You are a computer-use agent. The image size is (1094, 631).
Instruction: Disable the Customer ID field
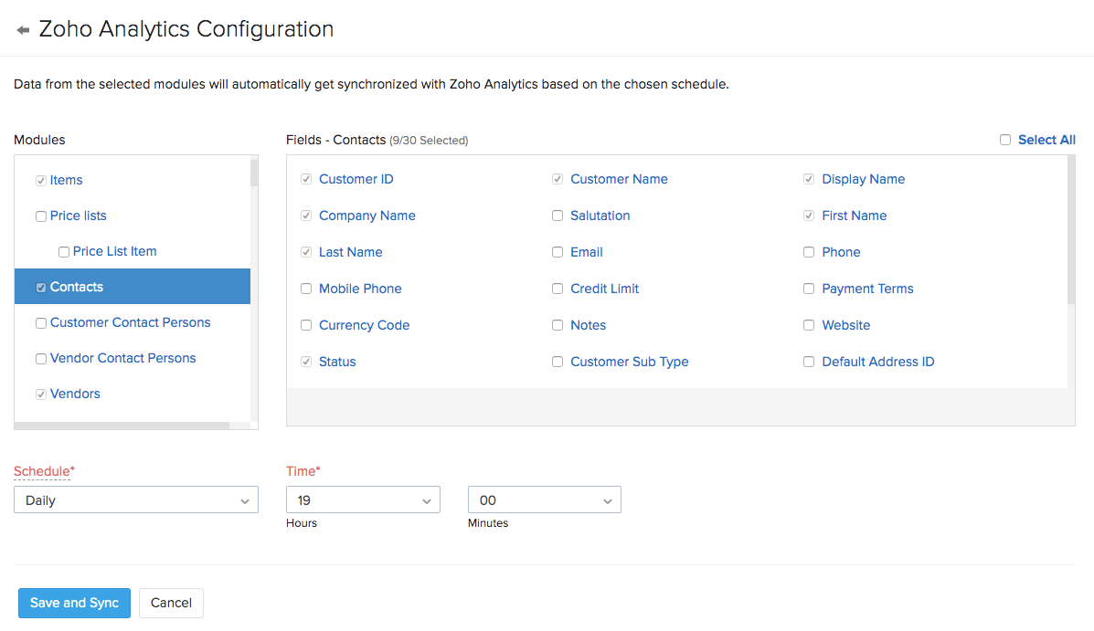(x=306, y=179)
